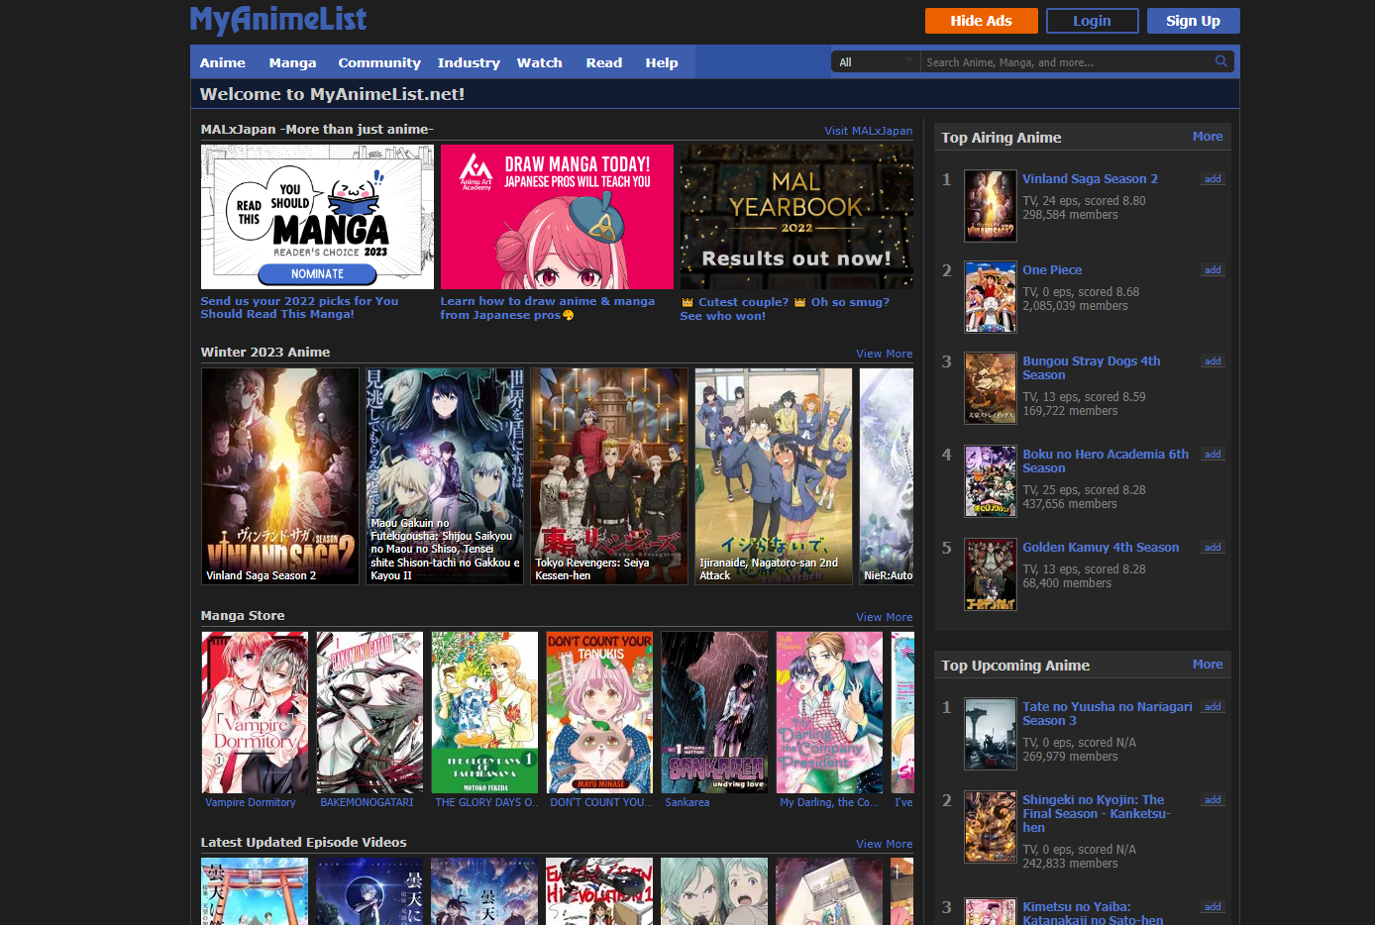The width and height of the screenshot is (1375, 925).
Task: Click the Sign Up button
Action: (1193, 21)
